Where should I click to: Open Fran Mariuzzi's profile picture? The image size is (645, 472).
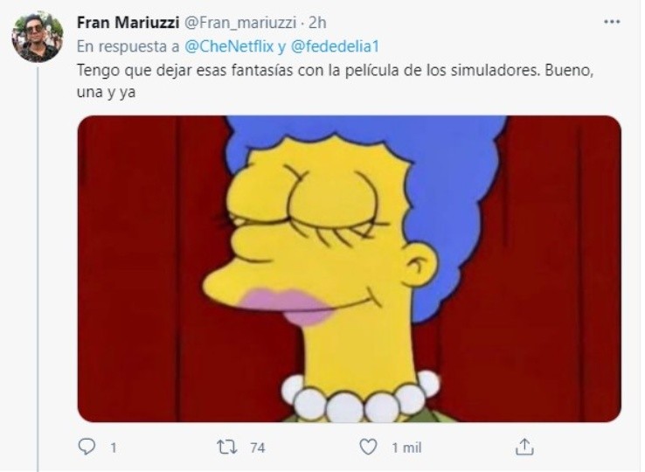tap(38, 37)
